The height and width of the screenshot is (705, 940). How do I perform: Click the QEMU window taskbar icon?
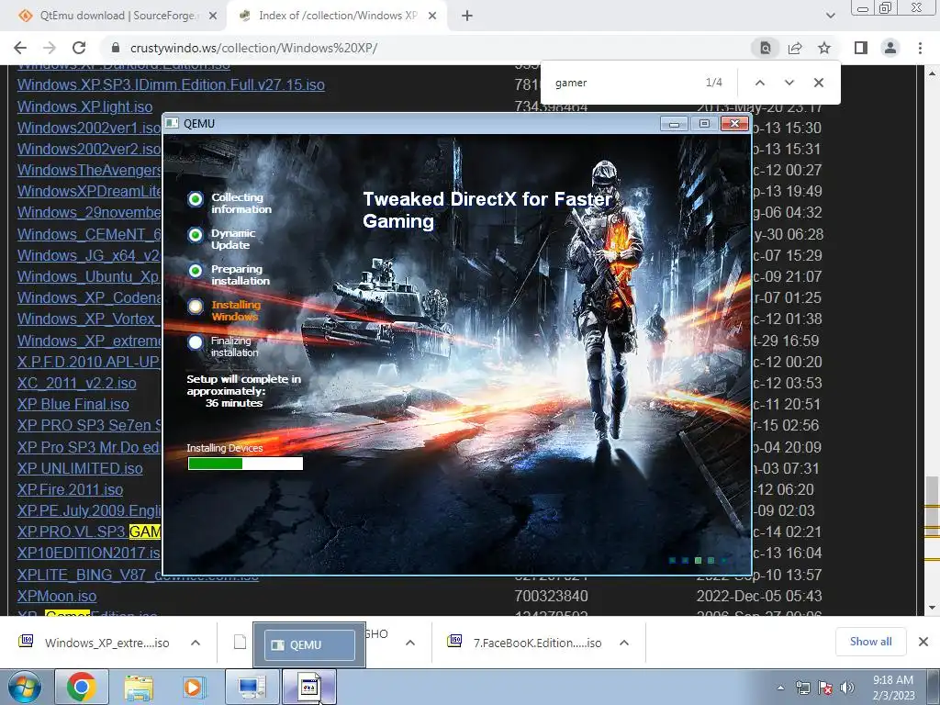(308, 687)
